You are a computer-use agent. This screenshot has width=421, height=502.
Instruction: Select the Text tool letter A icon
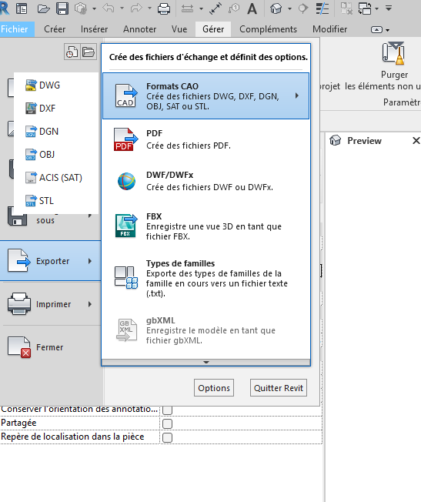pyautogui.click(x=252, y=8)
